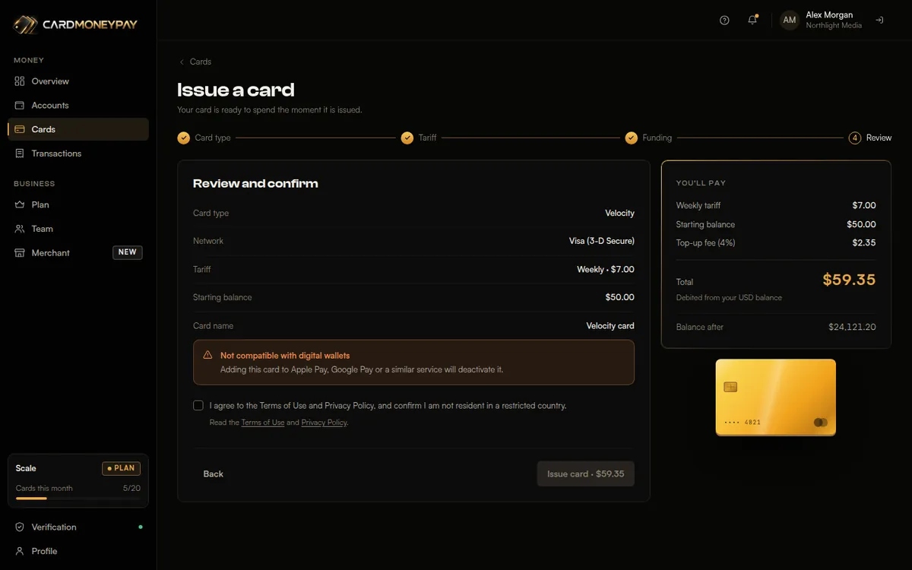Click the Alex Morgan account name
Viewport: 912px width, 570px height.
click(829, 15)
